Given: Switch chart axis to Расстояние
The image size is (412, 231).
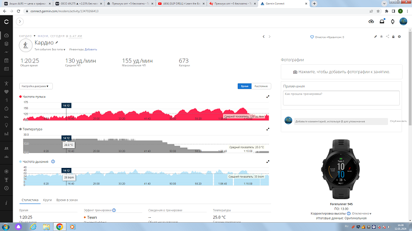Looking at the screenshot, I should [x=261, y=86].
